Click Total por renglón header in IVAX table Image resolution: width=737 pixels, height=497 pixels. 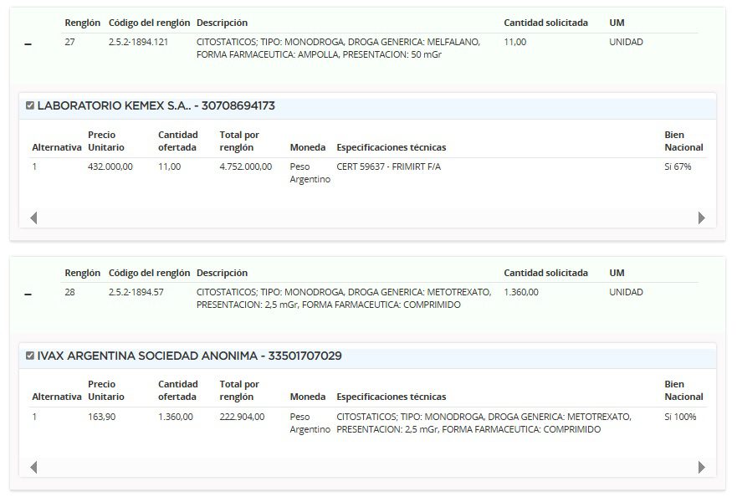pos(239,390)
